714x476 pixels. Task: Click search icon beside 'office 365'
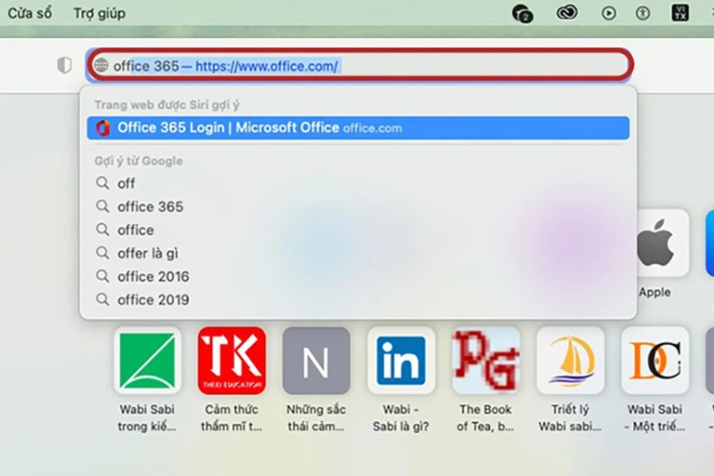[102, 206]
